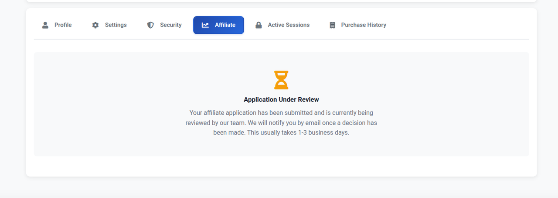Click the gear icon beside Settings
Screen dimensions: 558x198
pos(95,25)
